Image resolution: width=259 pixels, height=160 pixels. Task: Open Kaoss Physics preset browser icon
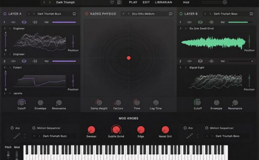coord(171,14)
